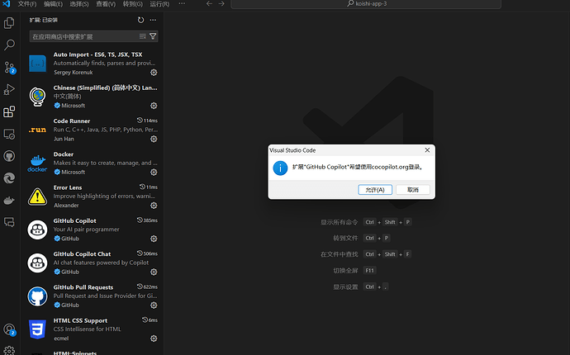The width and height of the screenshot is (570, 355).
Task: Open manage gear for Auto Import extension
Action: point(154,73)
